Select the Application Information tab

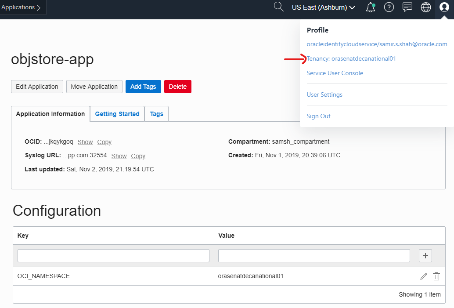coord(50,113)
